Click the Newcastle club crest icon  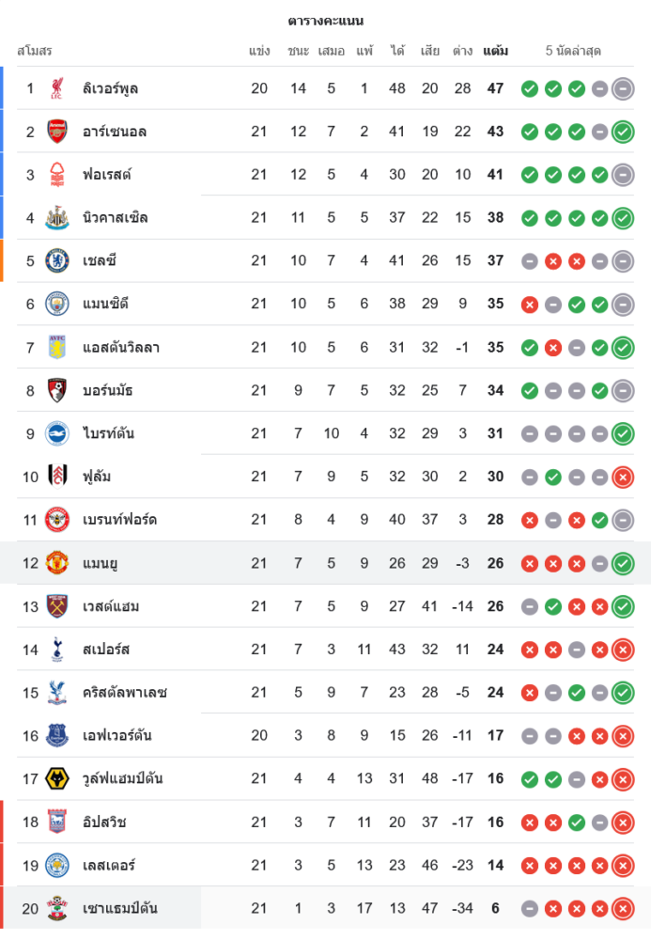pos(58,218)
